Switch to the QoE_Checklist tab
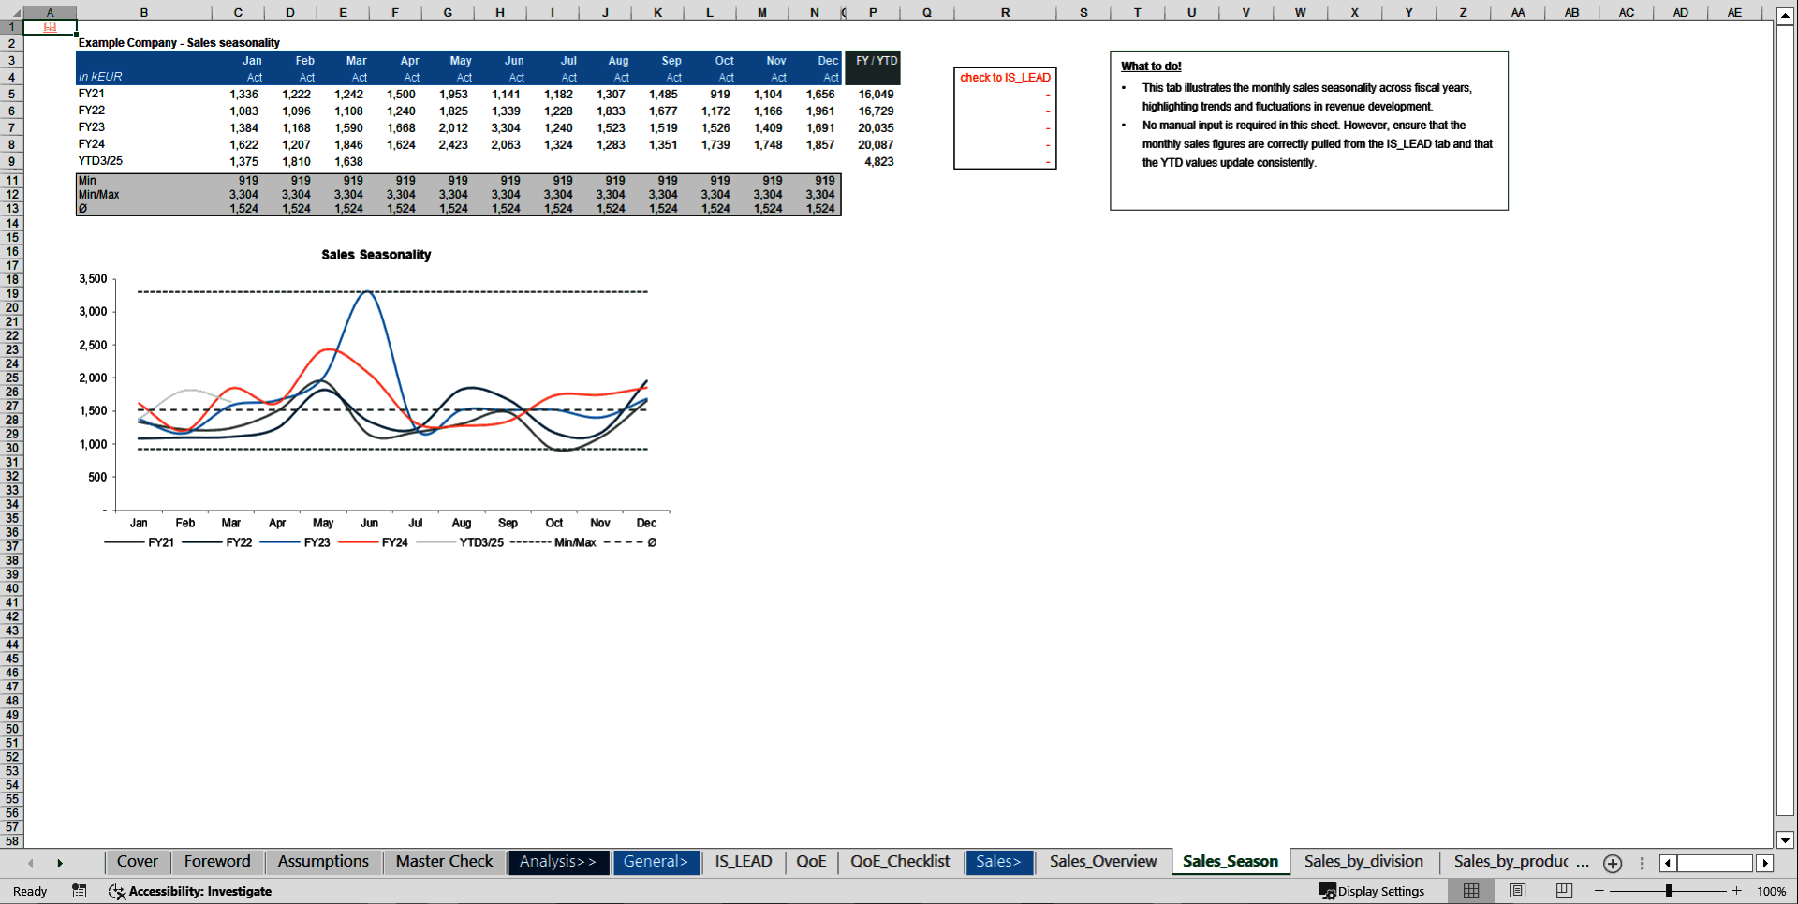This screenshot has width=1798, height=904. (899, 862)
